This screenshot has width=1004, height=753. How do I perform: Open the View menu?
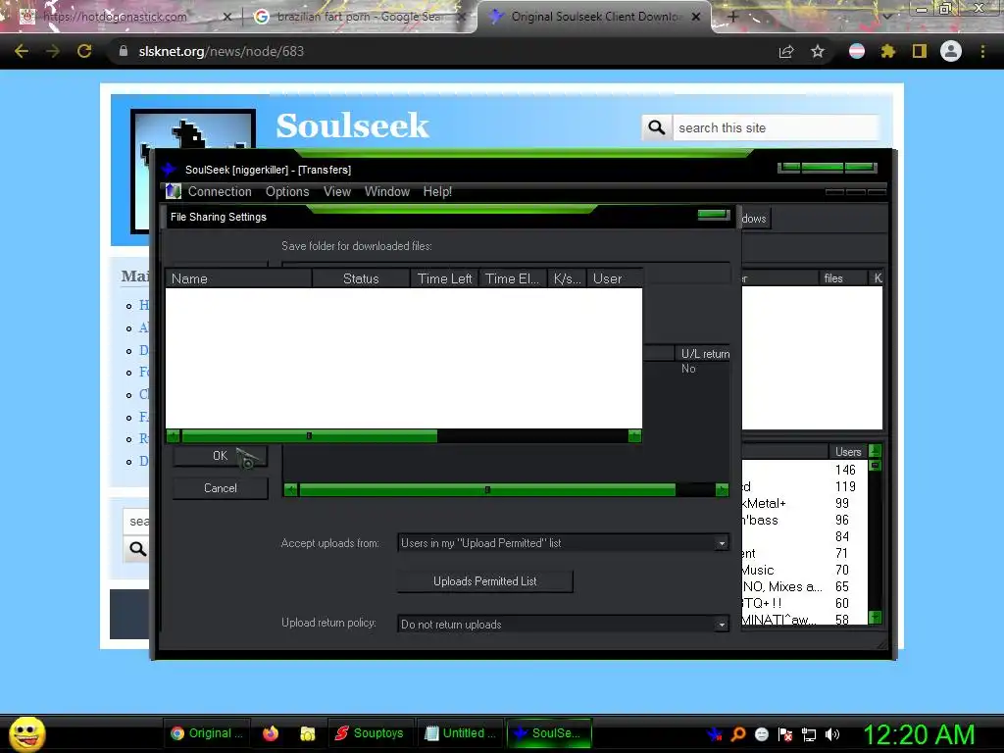click(337, 191)
